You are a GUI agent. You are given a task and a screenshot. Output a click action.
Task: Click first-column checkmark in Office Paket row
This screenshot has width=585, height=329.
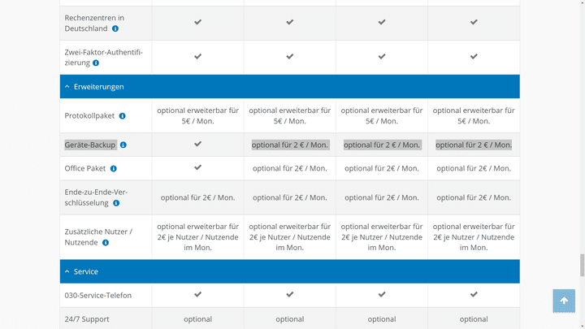(x=197, y=168)
